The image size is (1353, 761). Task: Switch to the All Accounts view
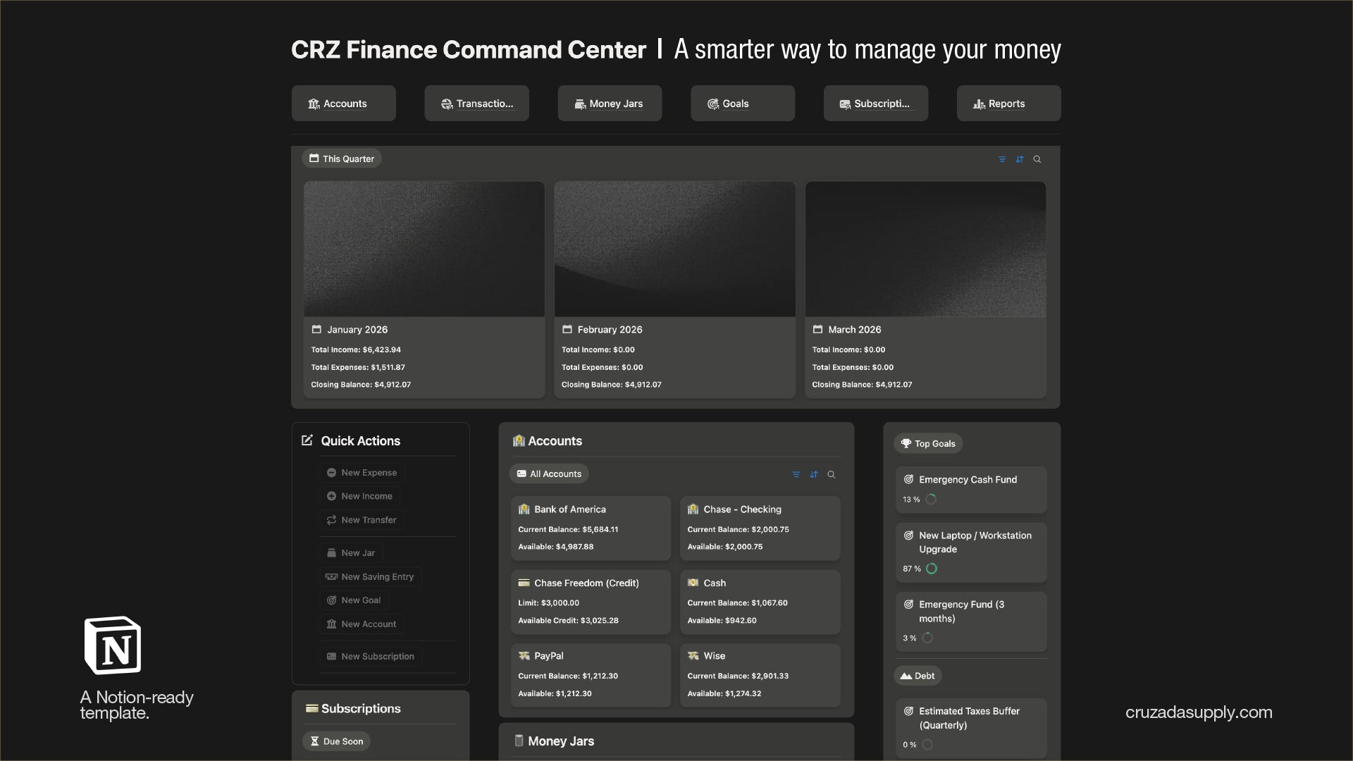click(549, 474)
